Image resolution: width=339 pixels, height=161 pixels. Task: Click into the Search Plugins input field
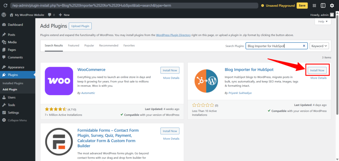(x=273, y=46)
